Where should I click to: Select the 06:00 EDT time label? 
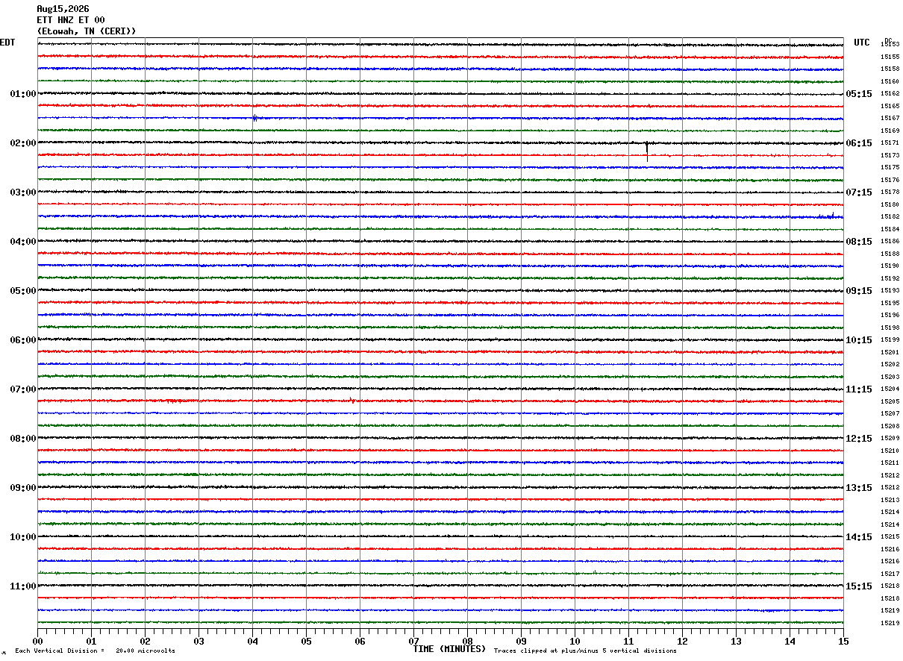[23, 340]
